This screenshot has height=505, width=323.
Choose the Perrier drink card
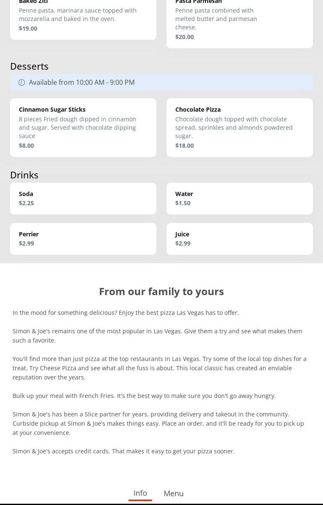(83, 239)
